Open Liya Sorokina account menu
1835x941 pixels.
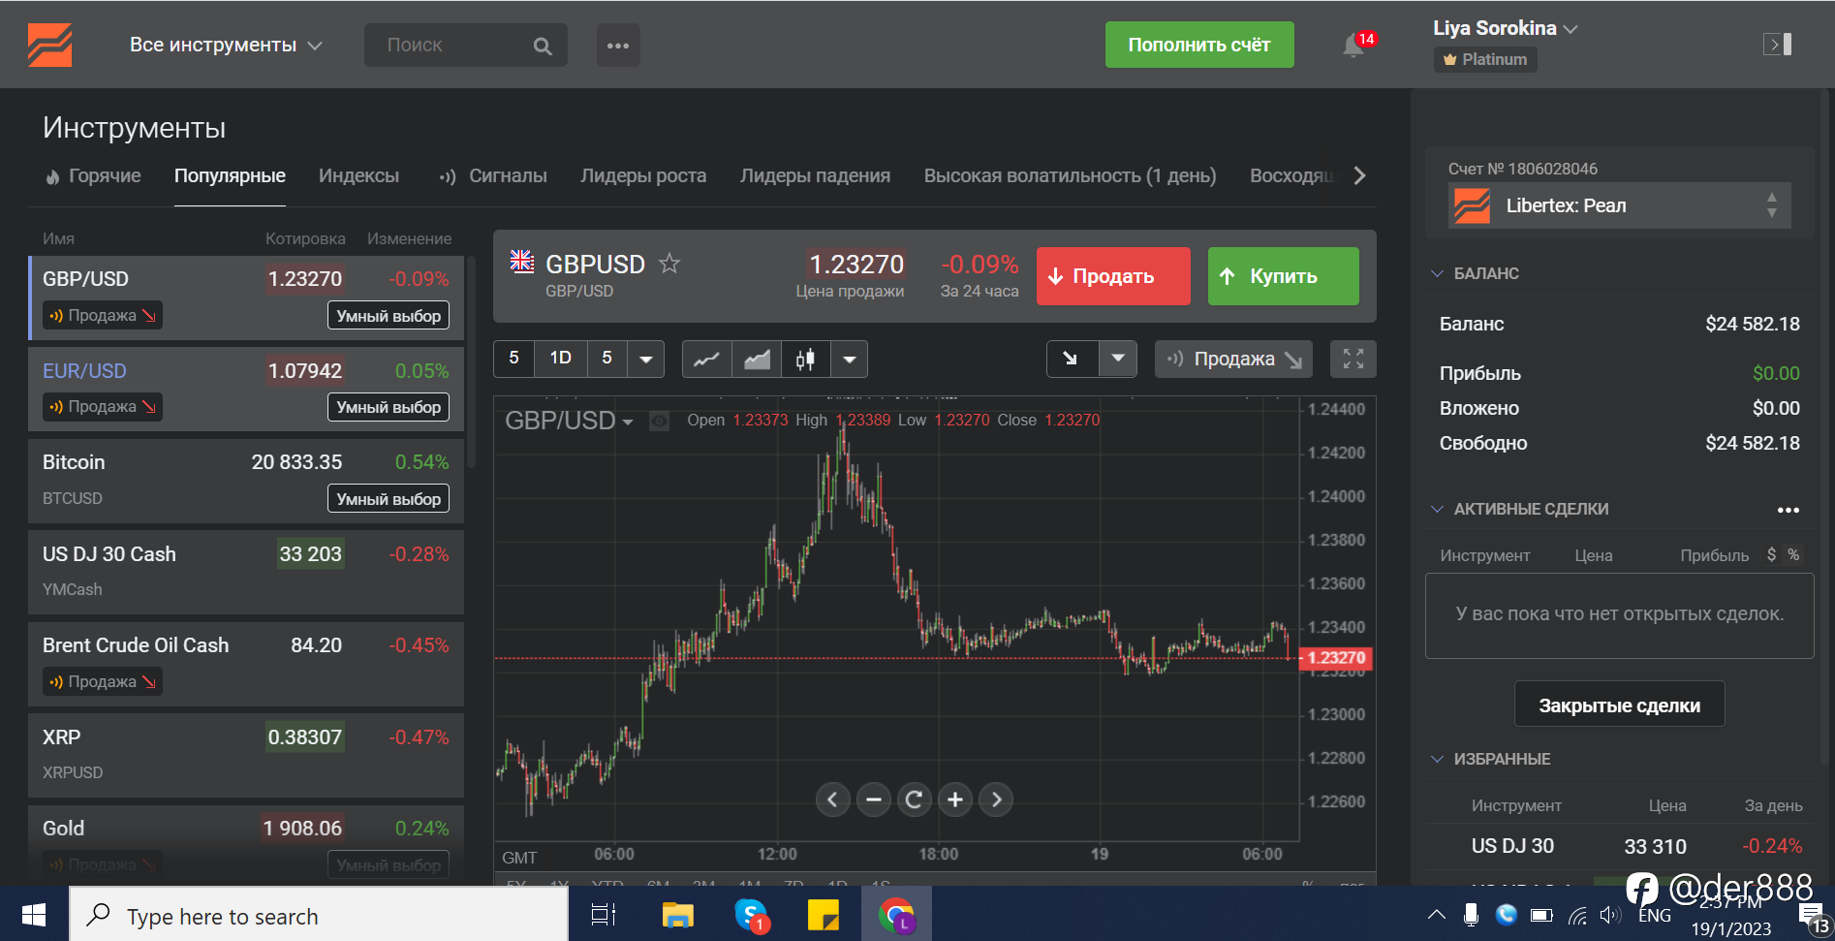pos(1506,28)
